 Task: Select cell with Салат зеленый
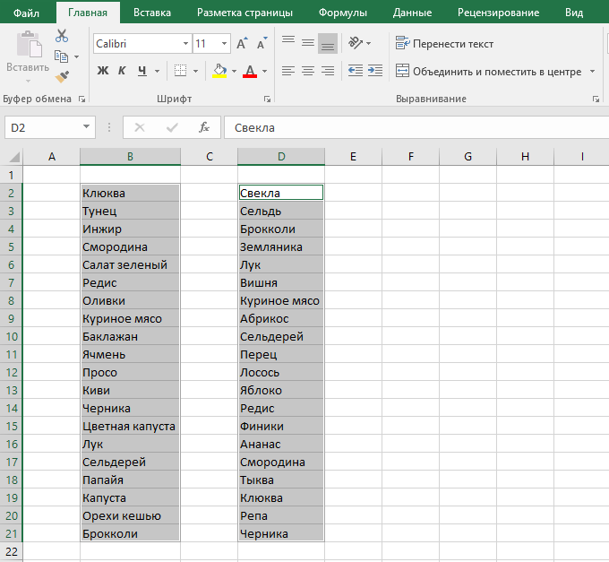[x=130, y=264]
